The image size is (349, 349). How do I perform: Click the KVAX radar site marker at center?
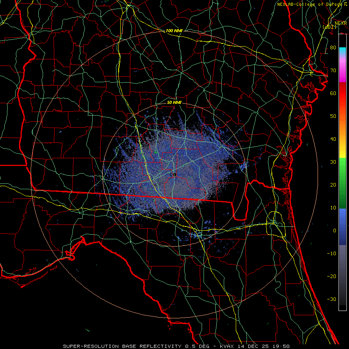point(175,175)
